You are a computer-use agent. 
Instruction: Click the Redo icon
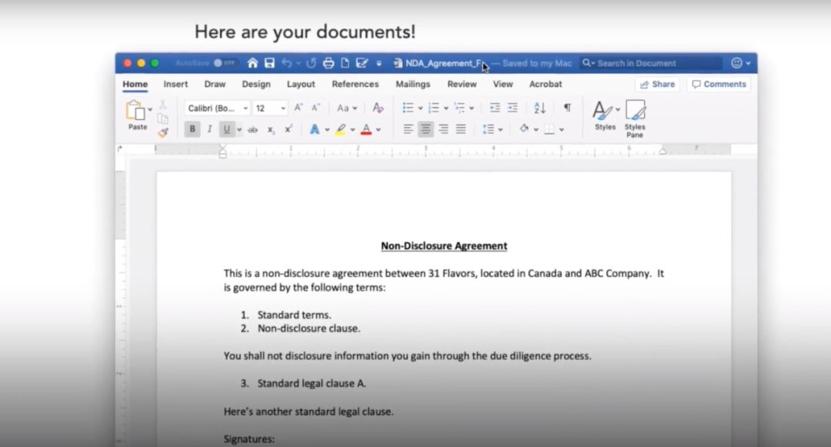click(x=311, y=63)
